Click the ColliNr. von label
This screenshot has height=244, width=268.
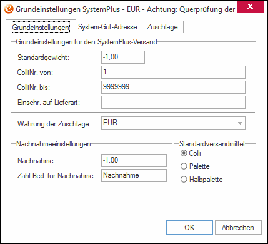click(35, 73)
